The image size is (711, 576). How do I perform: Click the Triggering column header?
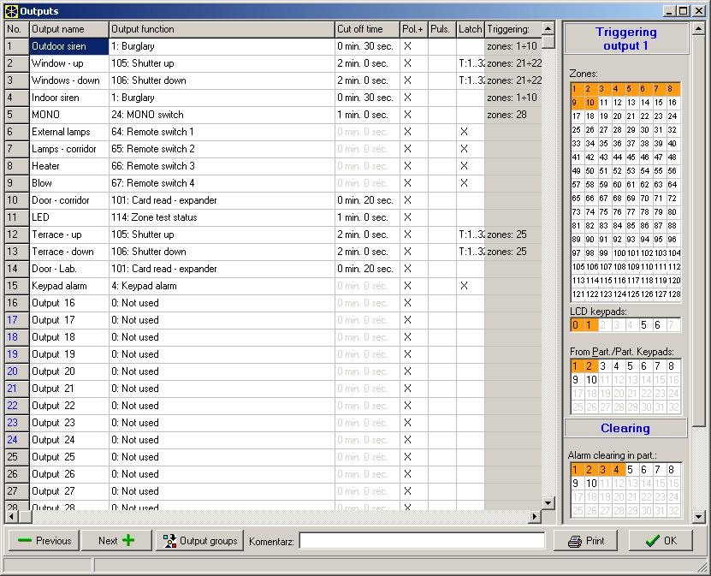(513, 29)
